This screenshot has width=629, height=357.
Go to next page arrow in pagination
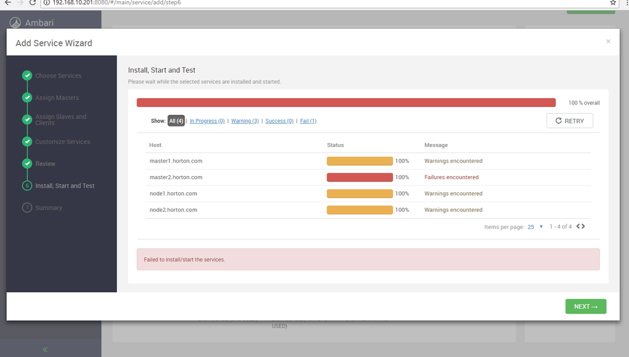click(x=583, y=226)
